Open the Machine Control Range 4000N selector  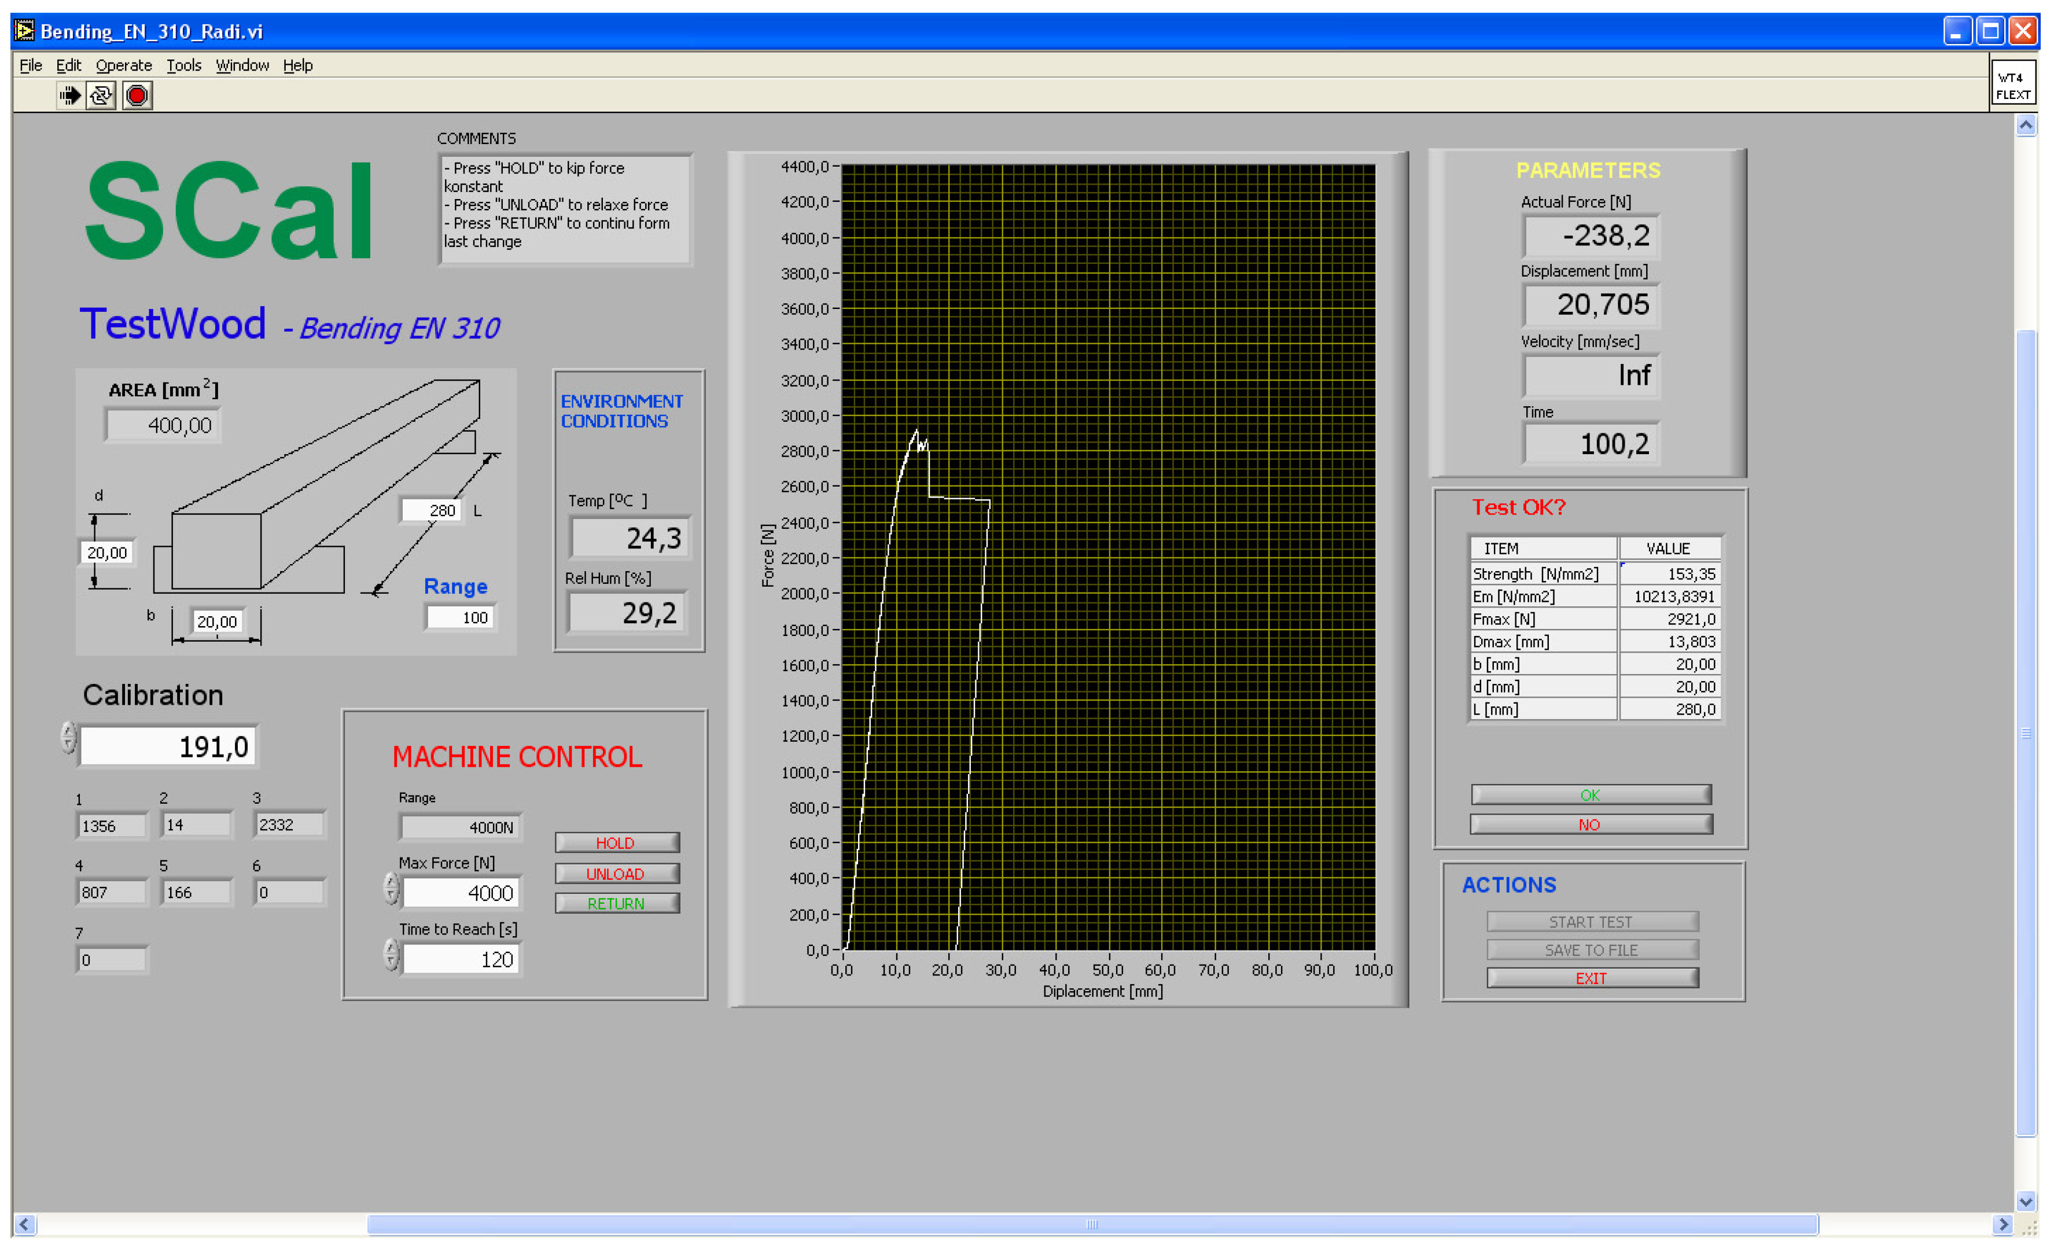[x=460, y=827]
